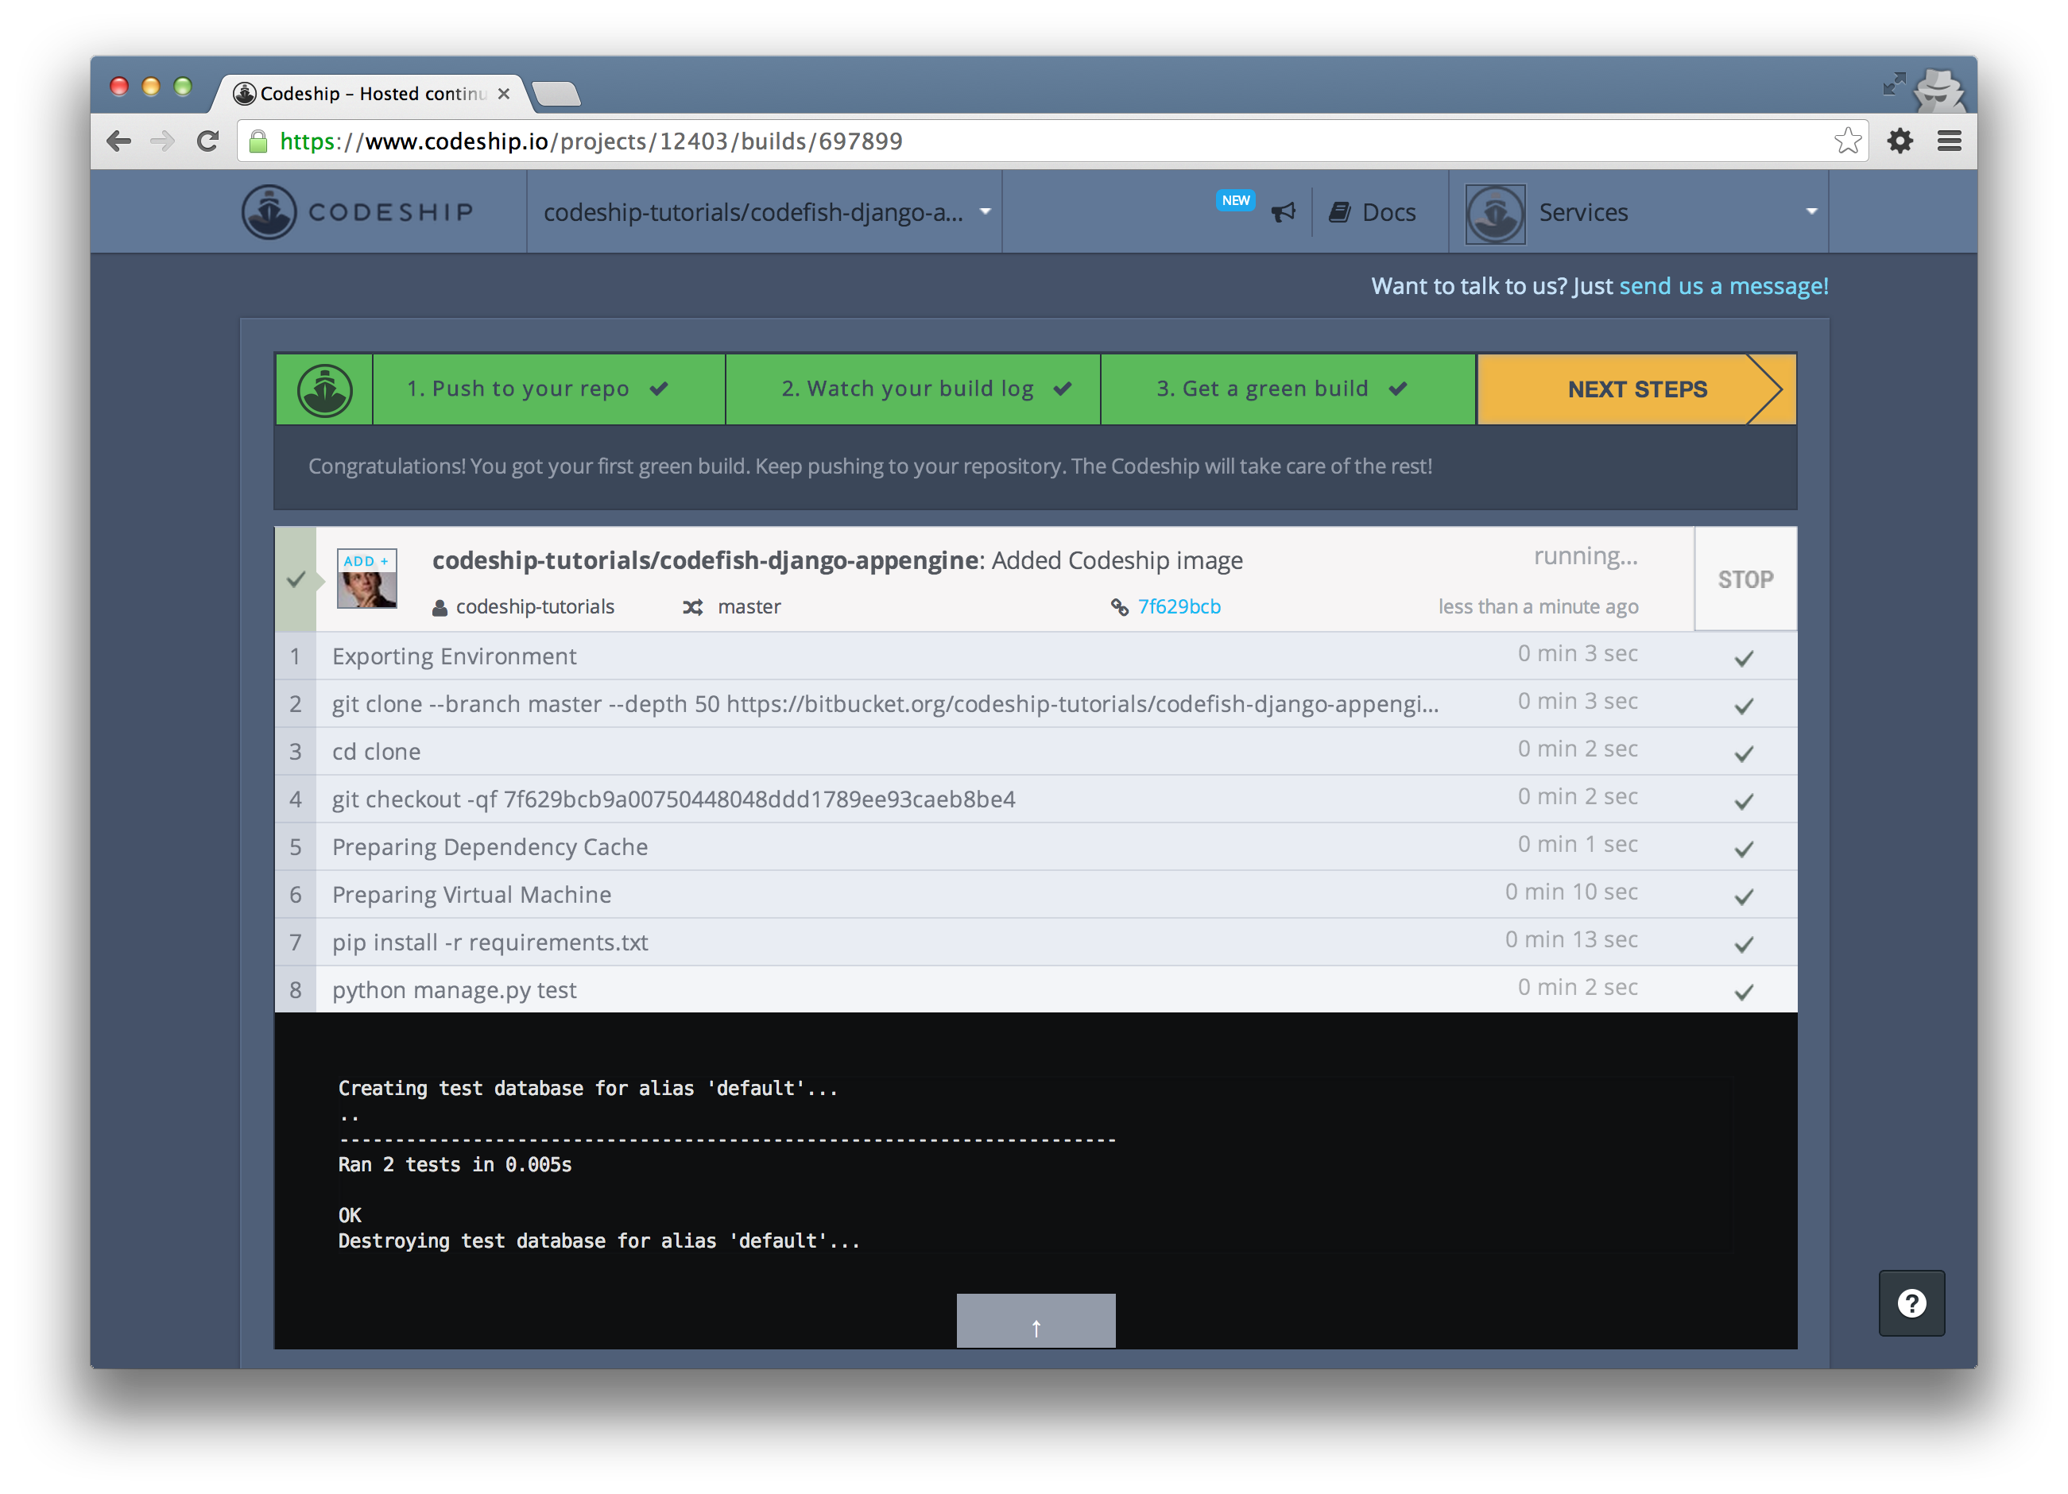The image size is (2068, 1494).
Task: Expand the Preparing Virtual Machine log row
Action: click(471, 894)
